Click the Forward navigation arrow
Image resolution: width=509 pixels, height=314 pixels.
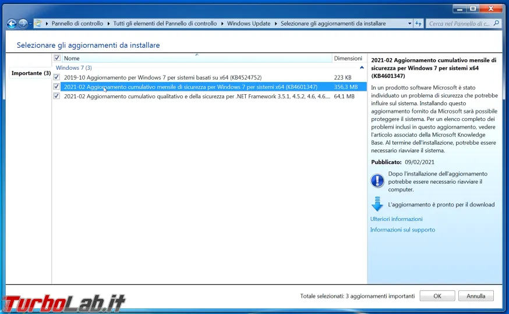(23, 24)
